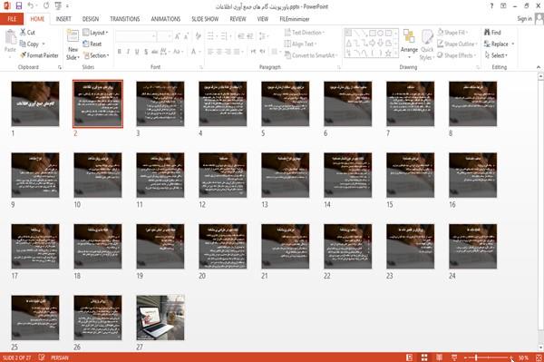Click the New Slide icon

point(73,36)
